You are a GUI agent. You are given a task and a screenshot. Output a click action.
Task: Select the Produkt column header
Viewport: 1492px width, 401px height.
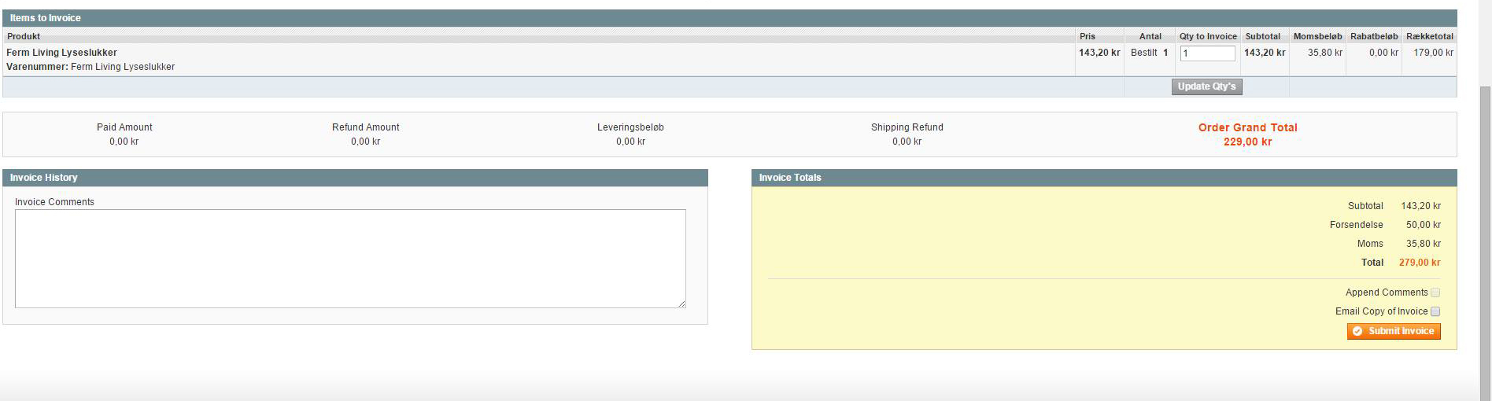(x=24, y=36)
